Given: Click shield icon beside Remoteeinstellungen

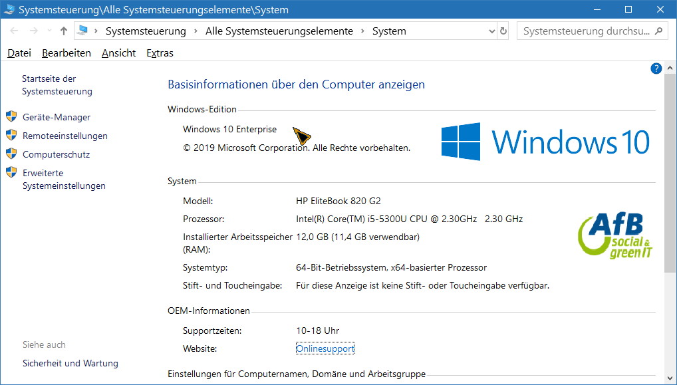Looking at the screenshot, I should point(11,135).
